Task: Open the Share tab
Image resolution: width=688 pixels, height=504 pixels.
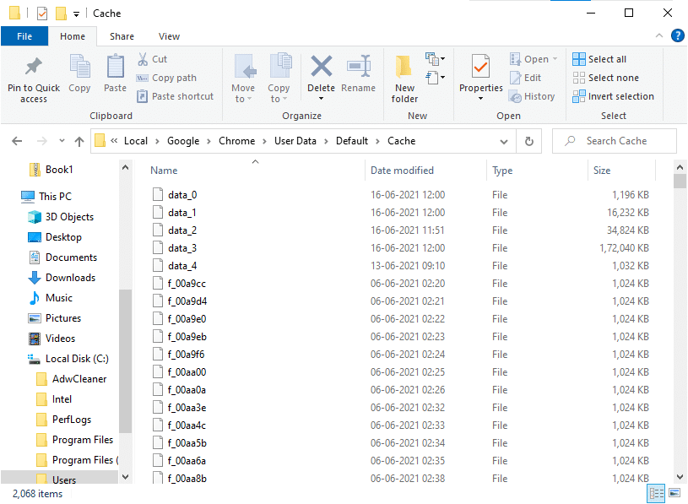Action: click(x=122, y=36)
